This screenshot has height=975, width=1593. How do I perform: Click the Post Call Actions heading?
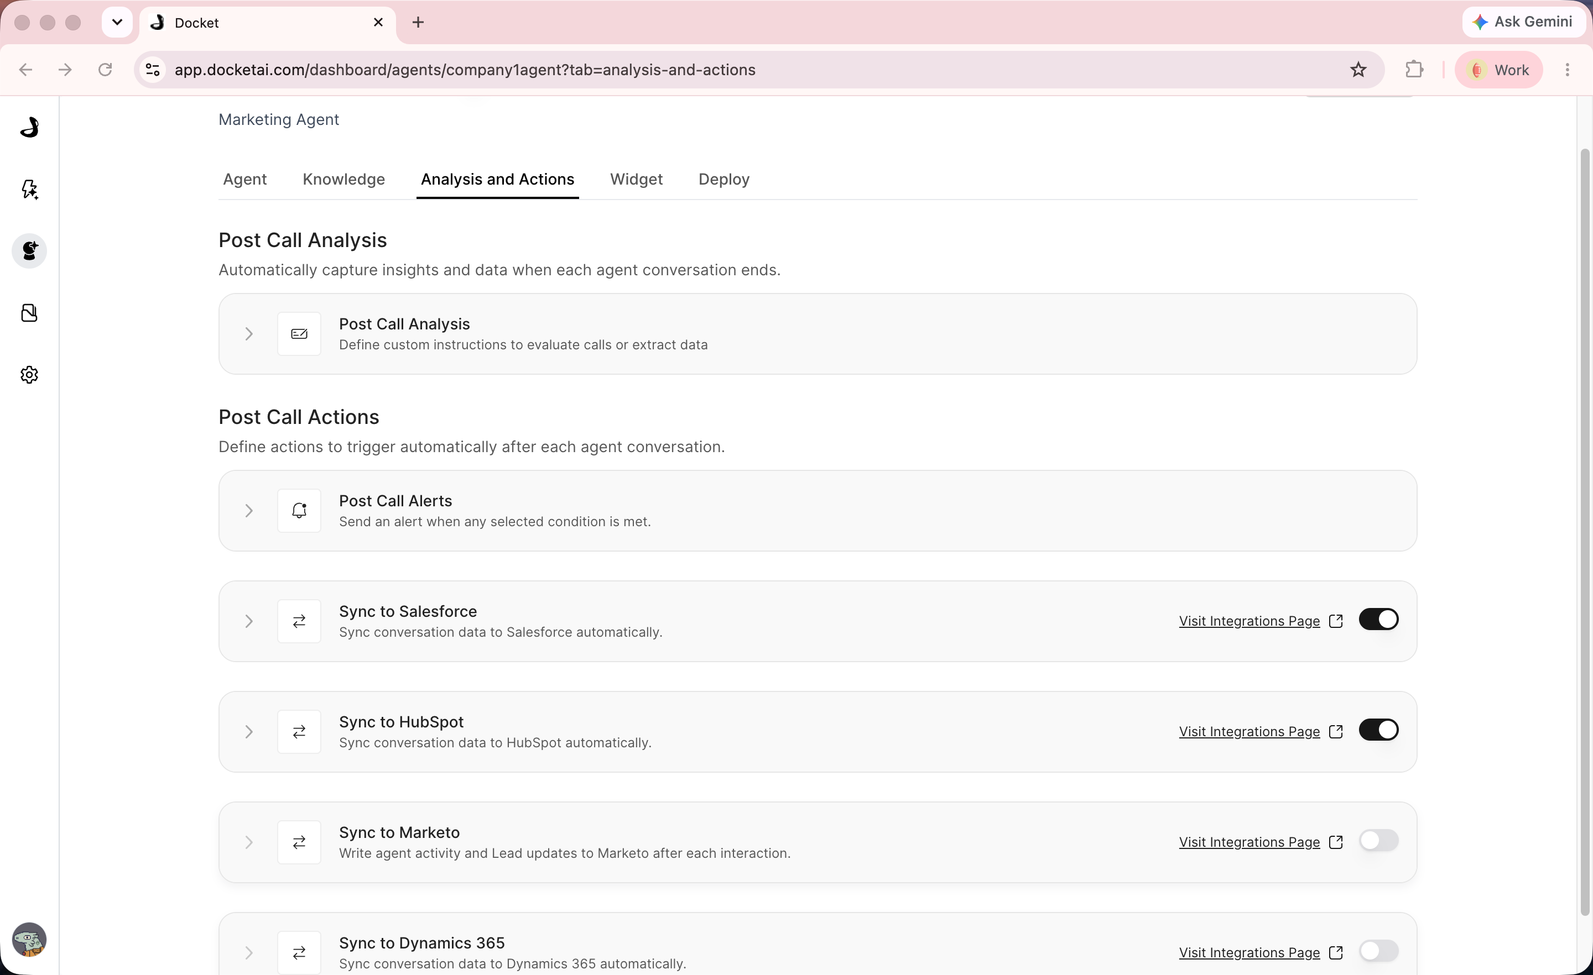pyautogui.click(x=299, y=417)
